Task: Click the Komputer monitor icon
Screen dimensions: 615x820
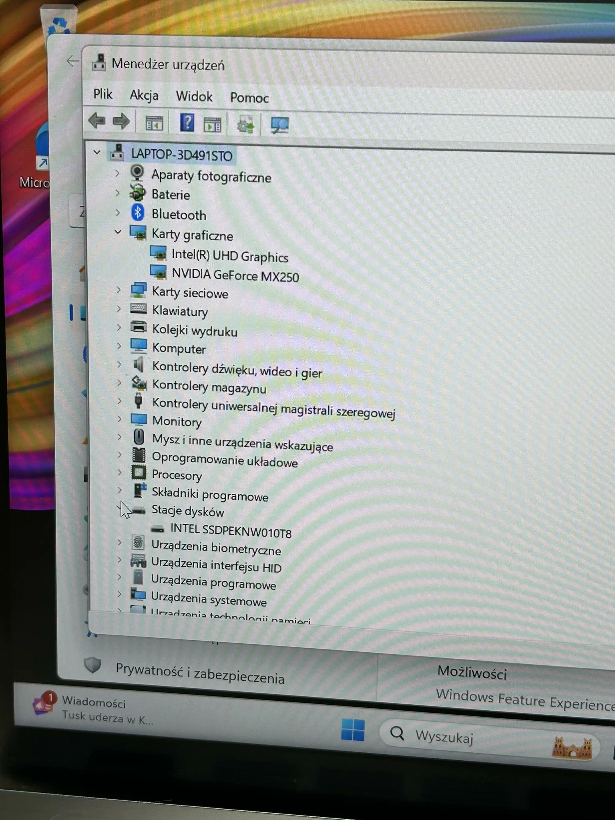Action: tap(139, 346)
